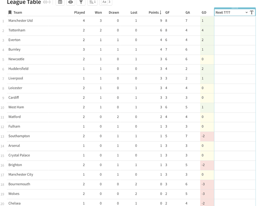Open the Aa text formatting button
Image resolution: width=257 pixels, height=206 pixels.
106,2
